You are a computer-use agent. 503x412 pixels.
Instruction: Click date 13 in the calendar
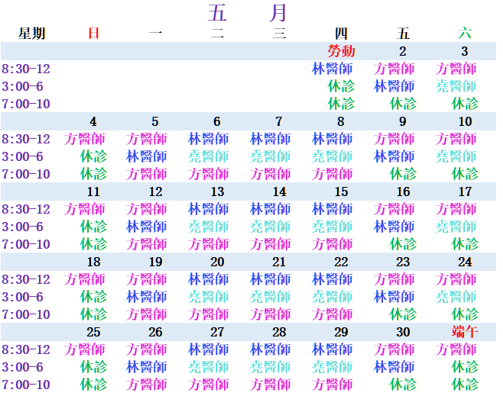[218, 192]
